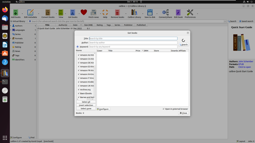Open the Virtual library menu
255x143 pixels.
[x=18, y=21]
